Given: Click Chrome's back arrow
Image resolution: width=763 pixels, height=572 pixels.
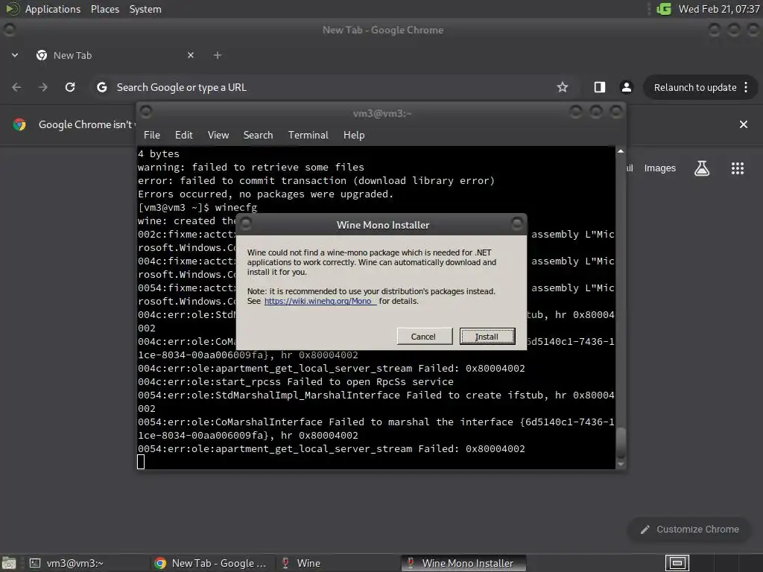Looking at the screenshot, I should [16, 87].
